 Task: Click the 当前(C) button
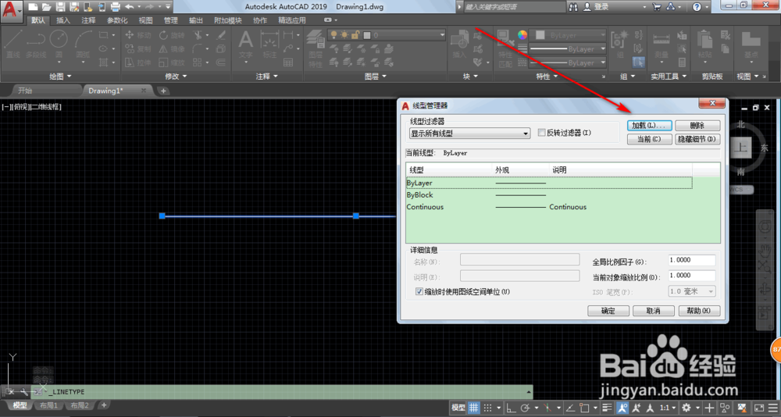click(x=649, y=140)
